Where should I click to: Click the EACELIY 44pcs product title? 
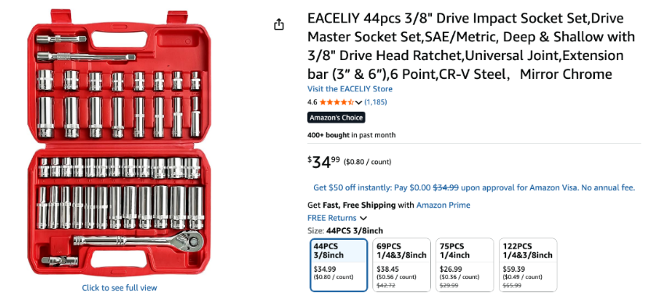point(472,47)
